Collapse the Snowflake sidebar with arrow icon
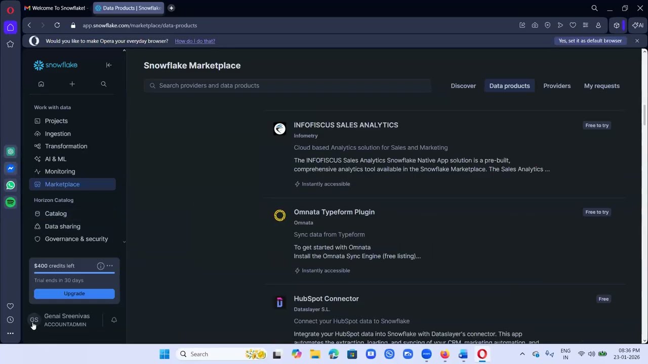The width and height of the screenshot is (648, 364). tap(108, 65)
